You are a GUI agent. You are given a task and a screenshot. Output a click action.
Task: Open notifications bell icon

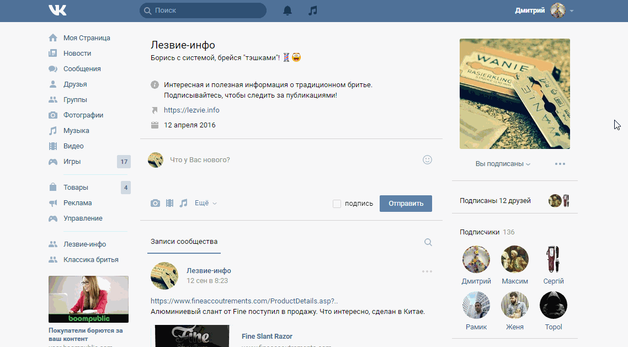288,10
